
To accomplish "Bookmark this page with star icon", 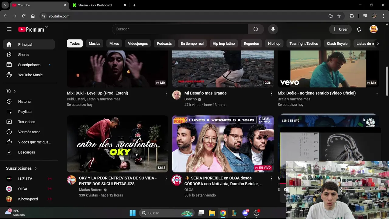I will point(339,16).
